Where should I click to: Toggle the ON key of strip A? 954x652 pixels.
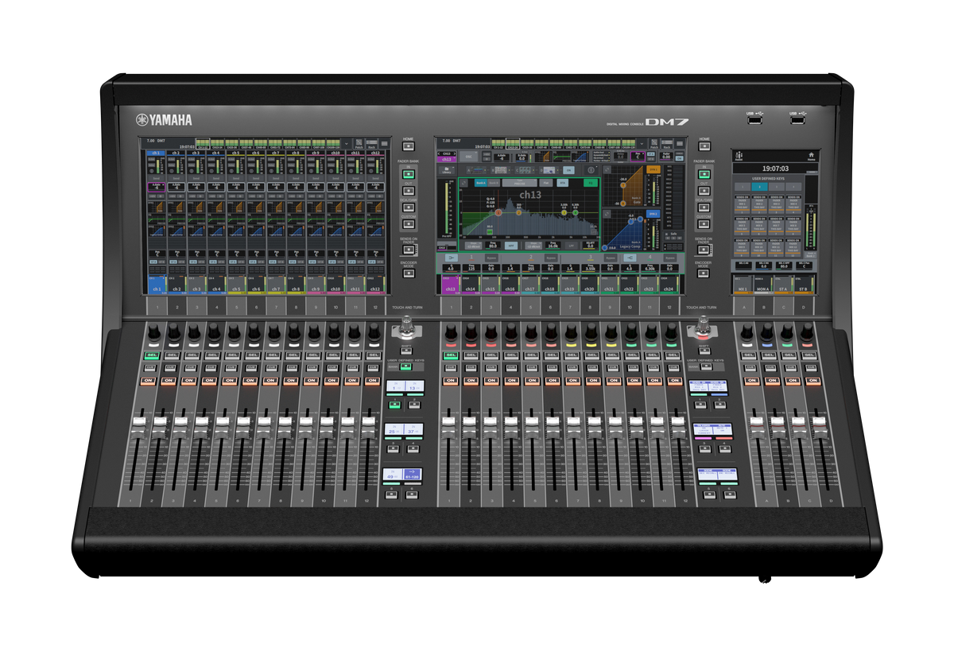[752, 381]
